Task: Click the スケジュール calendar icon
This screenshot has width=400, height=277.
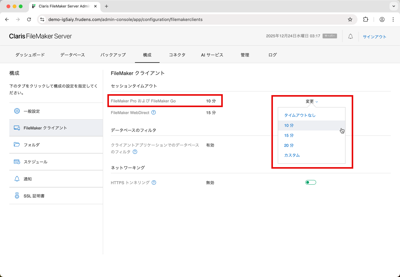Action: point(17,162)
